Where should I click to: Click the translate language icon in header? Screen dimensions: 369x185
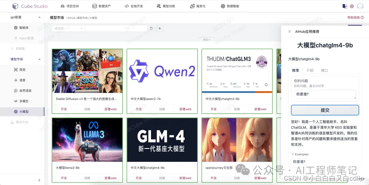tap(345, 6)
